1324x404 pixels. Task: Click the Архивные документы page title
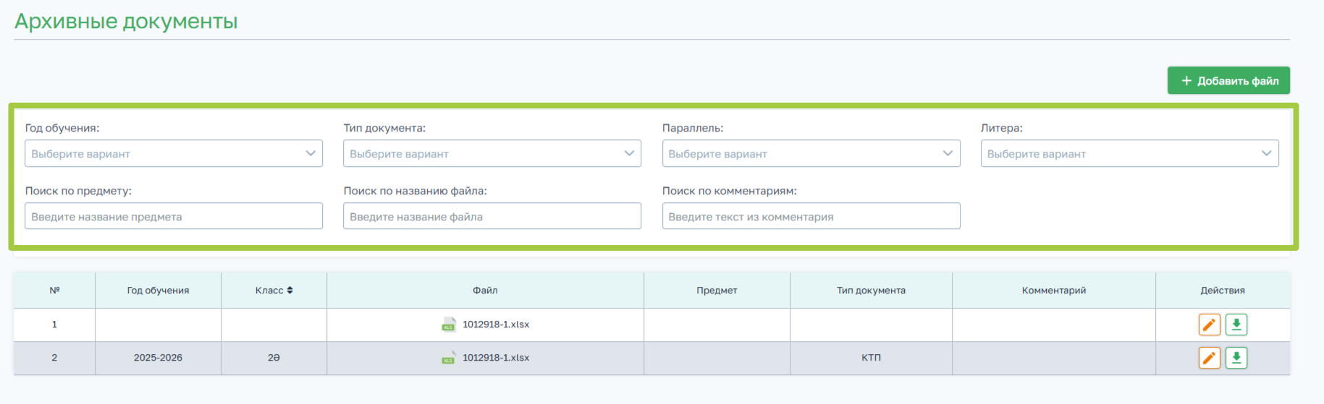pos(126,22)
